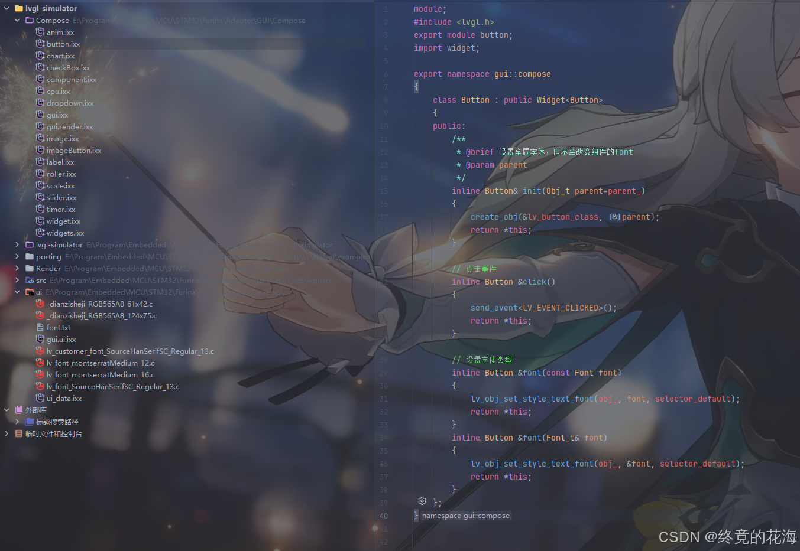Click the lv_font_montserratMedium_12.c file icon
The height and width of the screenshot is (551, 800).
40,363
